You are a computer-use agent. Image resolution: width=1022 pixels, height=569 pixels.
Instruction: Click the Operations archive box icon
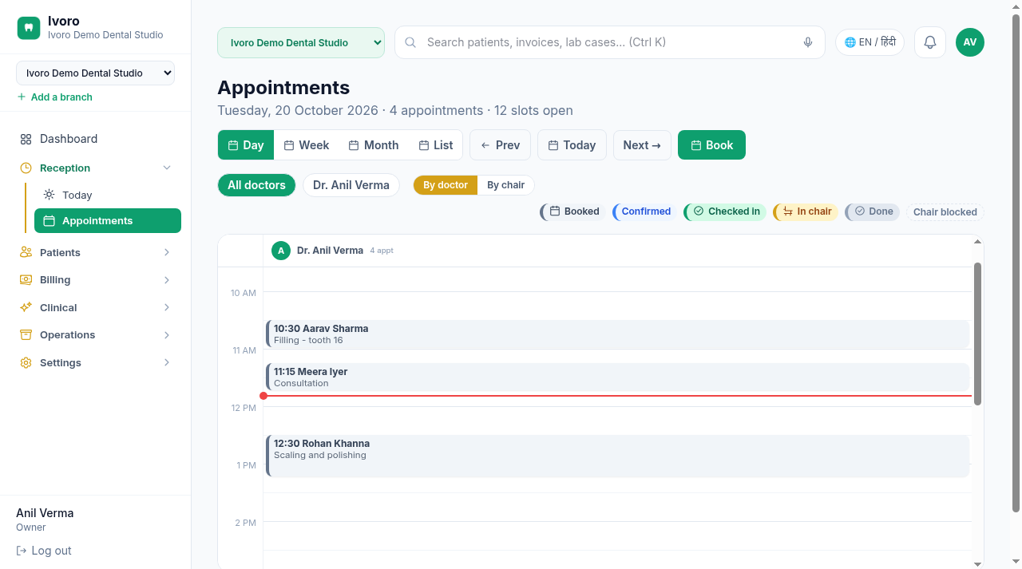click(x=26, y=335)
